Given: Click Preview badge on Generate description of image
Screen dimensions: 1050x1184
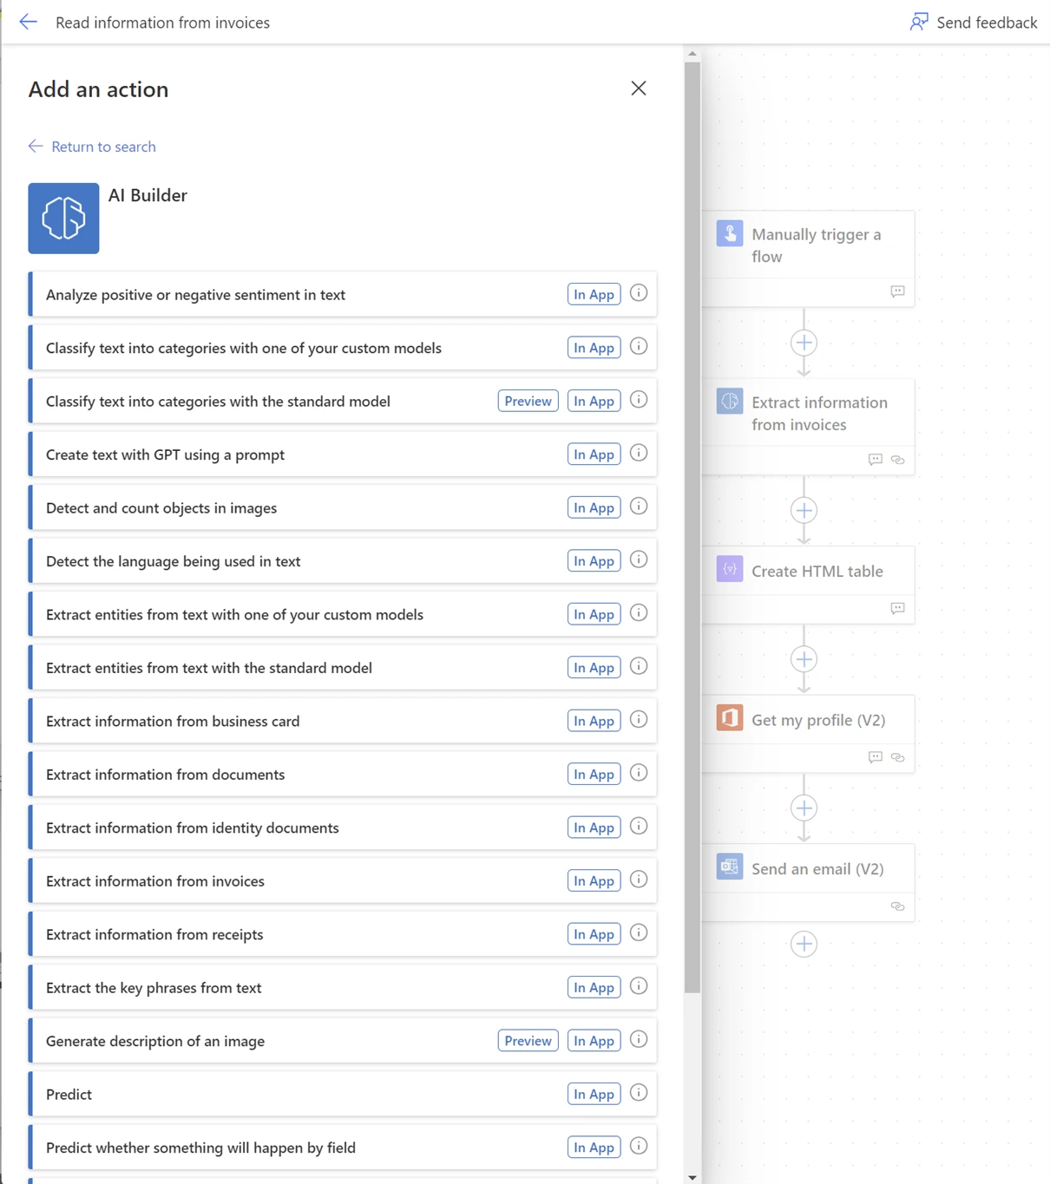Looking at the screenshot, I should point(528,1041).
